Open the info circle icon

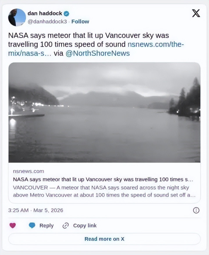(196, 210)
